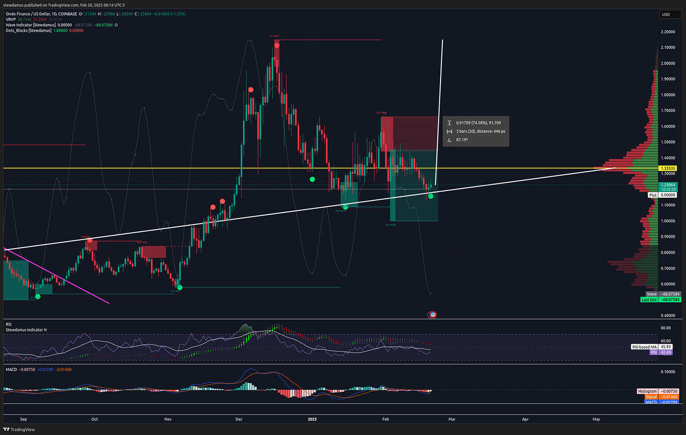Click the May date on the time axis
The width and height of the screenshot is (686, 435).
coord(596,419)
